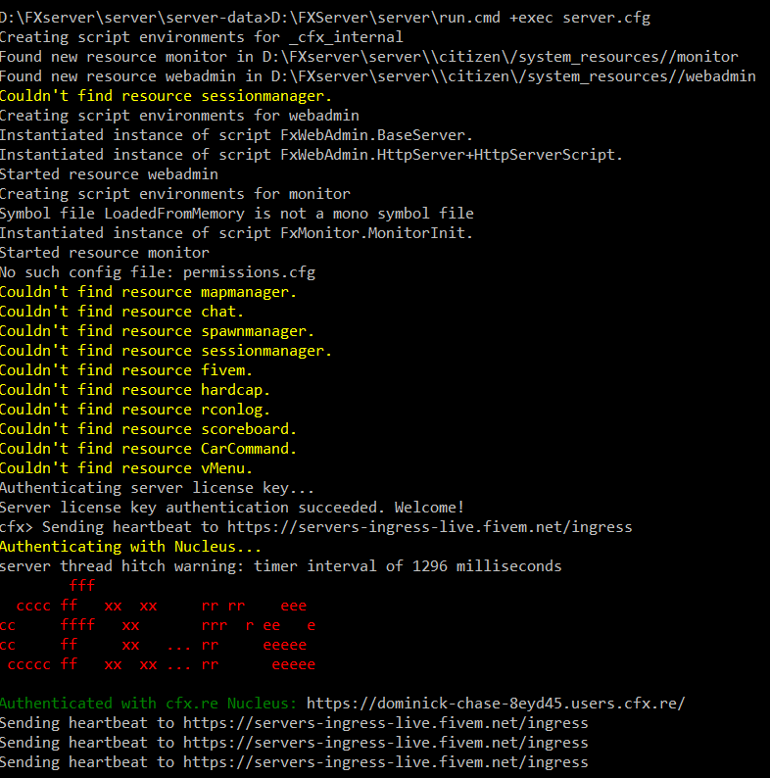Viewport: 770px width, 778px height.
Task: Select 'No such config file: permissions.cfg' line
Action: [158, 272]
